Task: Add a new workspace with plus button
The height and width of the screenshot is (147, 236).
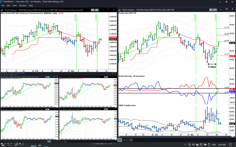Action: tap(131, 140)
